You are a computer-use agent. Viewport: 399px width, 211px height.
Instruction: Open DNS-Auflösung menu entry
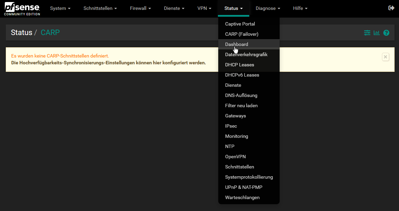(249, 96)
